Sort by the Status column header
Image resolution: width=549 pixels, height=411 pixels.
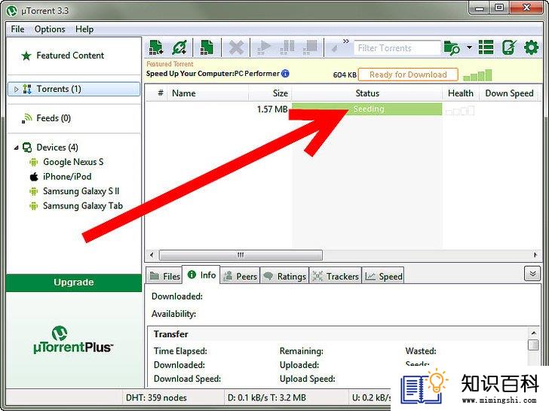coord(367,93)
